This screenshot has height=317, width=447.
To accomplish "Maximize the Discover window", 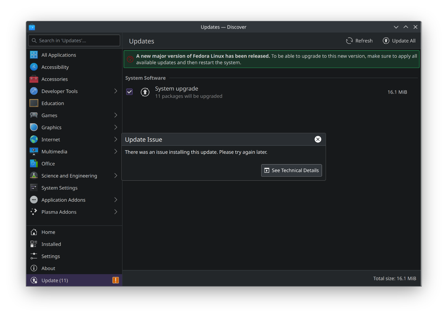I will 406,27.
